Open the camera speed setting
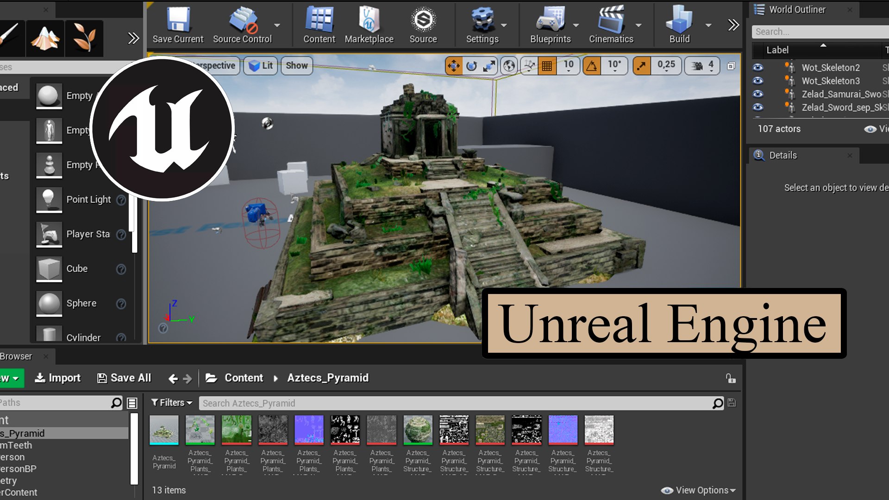The width and height of the screenshot is (889, 500). (x=702, y=66)
